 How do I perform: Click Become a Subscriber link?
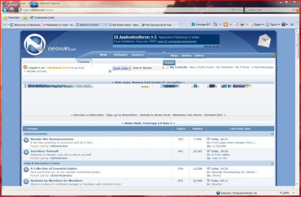pyautogui.click(x=89, y=115)
